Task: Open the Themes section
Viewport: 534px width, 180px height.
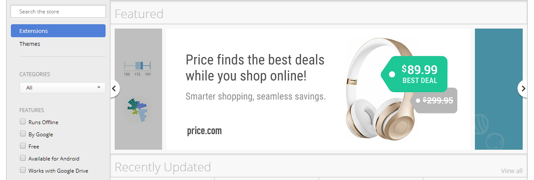Action: pos(30,44)
